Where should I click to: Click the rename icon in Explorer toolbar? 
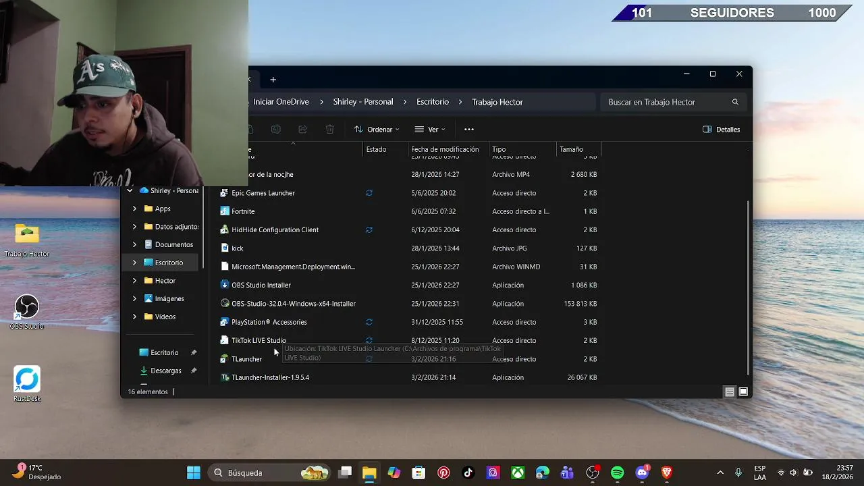tap(275, 129)
